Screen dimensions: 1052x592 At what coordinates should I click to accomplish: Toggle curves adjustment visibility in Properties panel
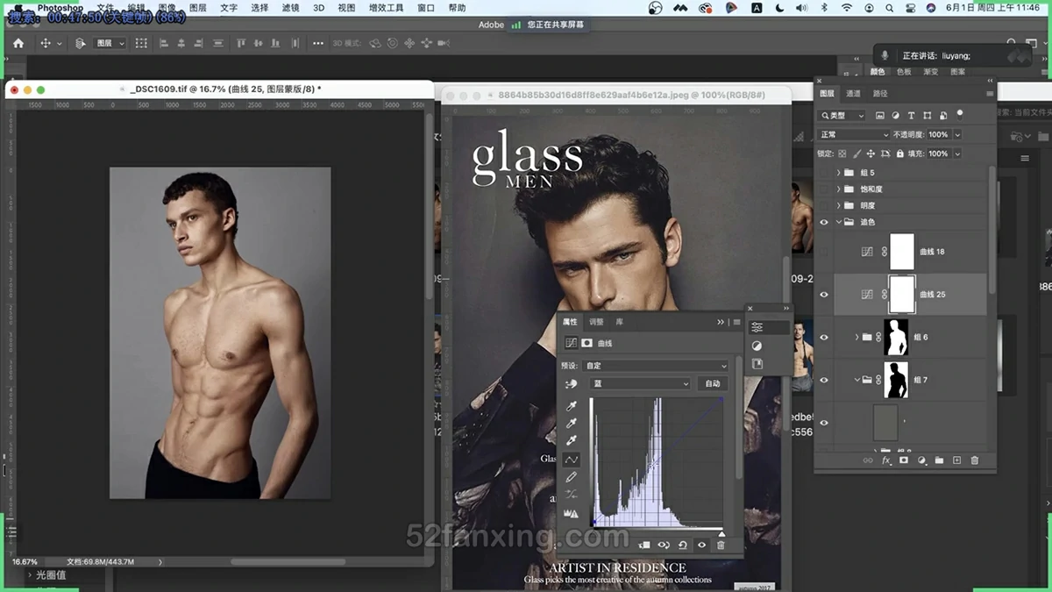coord(701,545)
